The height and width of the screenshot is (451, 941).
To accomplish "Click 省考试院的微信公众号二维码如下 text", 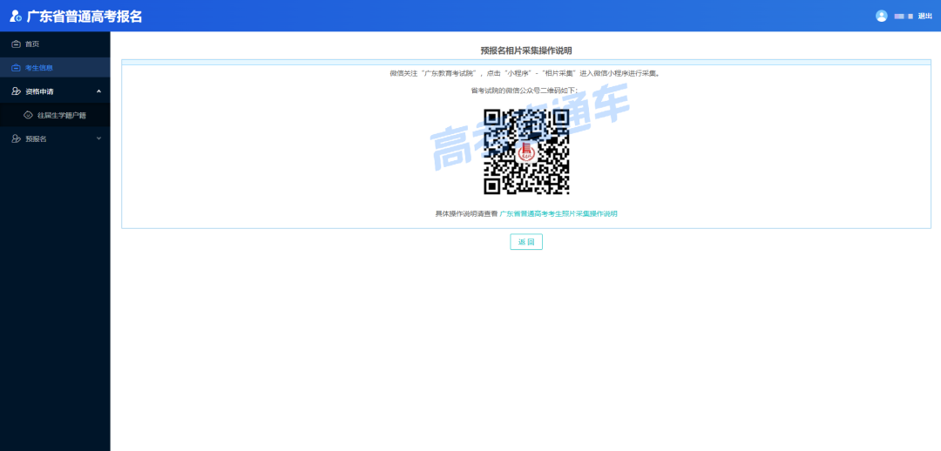I will pos(525,91).
